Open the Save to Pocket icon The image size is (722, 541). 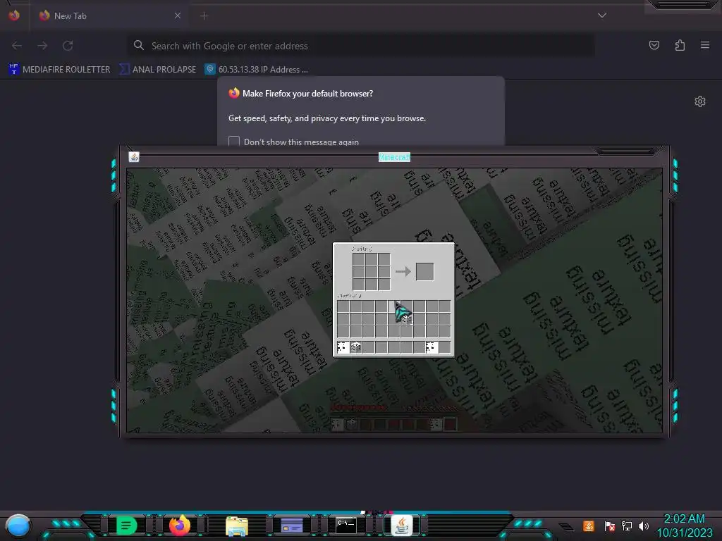click(654, 45)
